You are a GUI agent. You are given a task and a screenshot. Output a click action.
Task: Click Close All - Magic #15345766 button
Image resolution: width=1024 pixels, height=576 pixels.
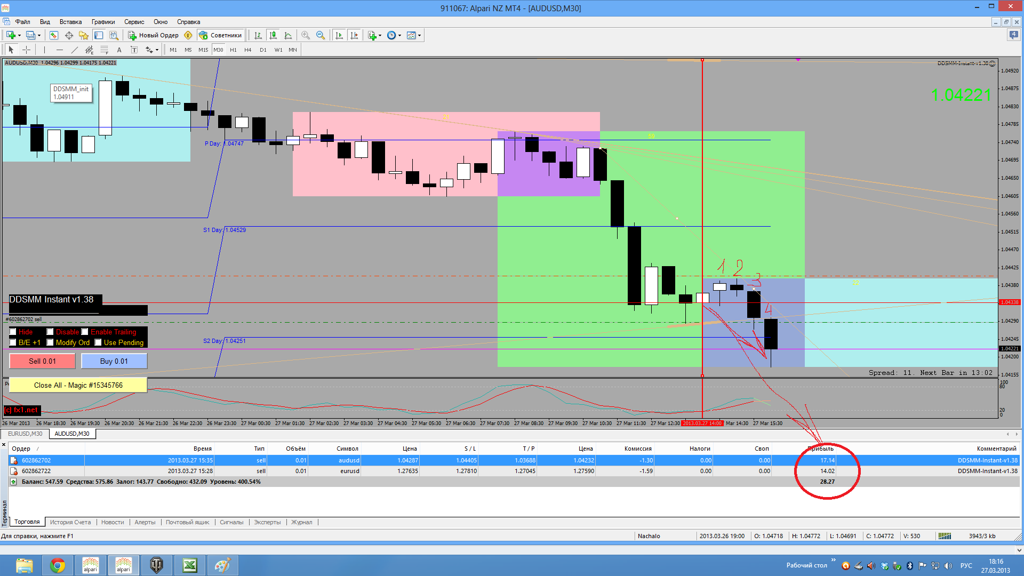pos(78,385)
